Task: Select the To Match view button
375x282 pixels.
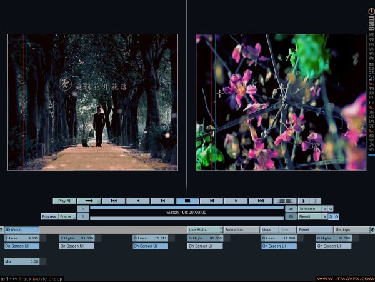Action: click(x=310, y=209)
